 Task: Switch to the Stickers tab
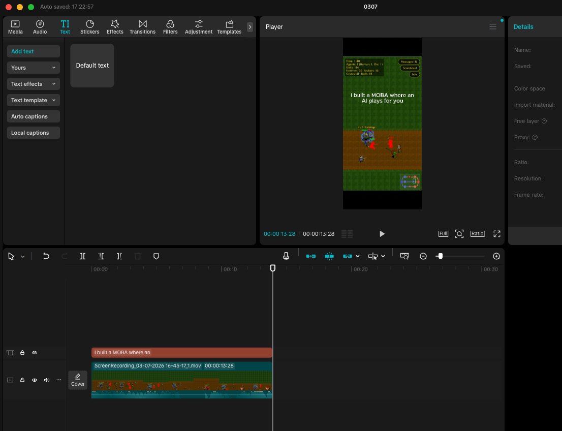[x=89, y=27]
